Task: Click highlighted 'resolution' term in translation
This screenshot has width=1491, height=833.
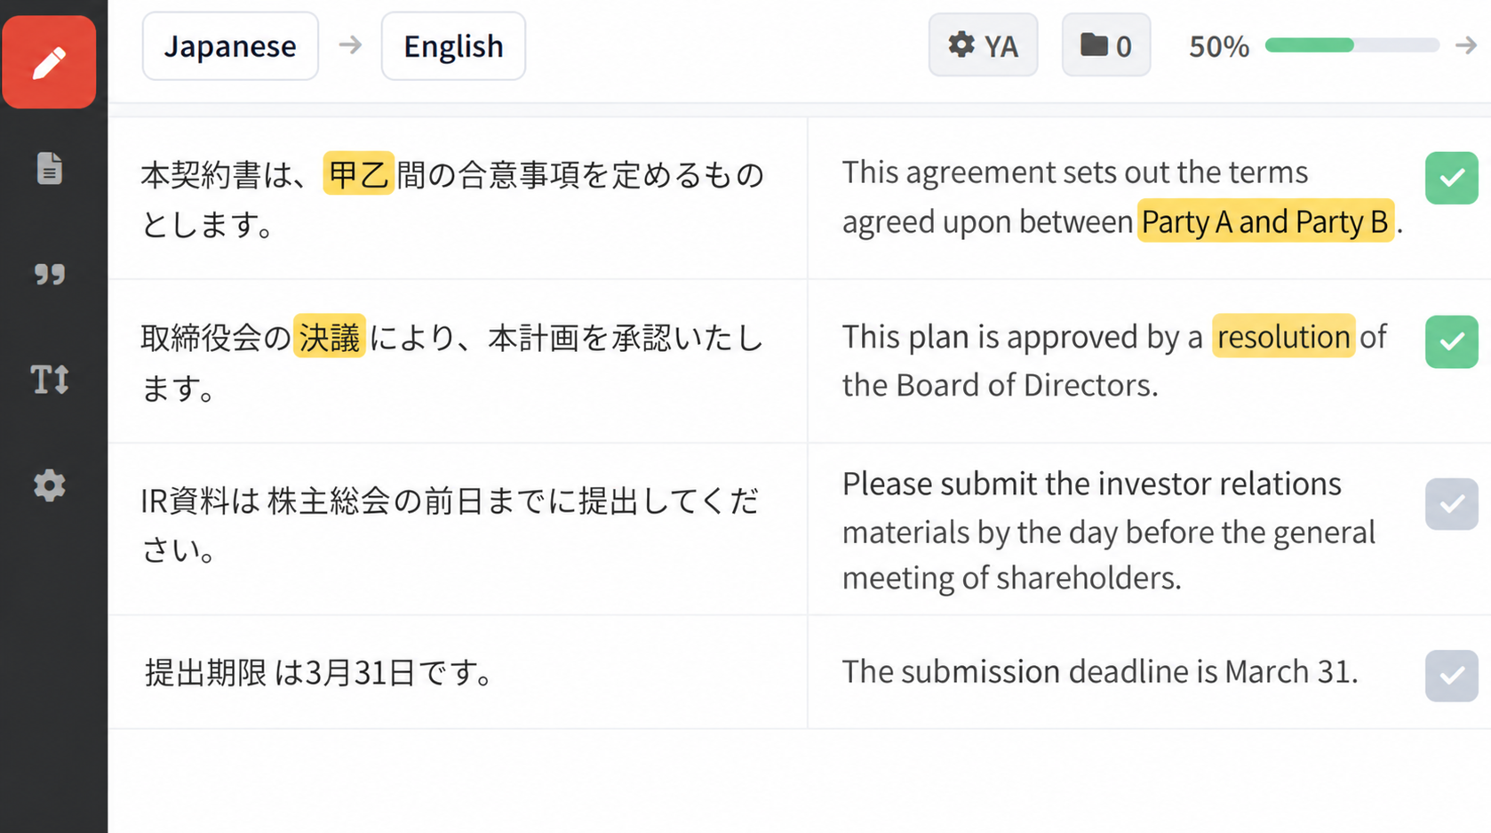Action: (1284, 336)
